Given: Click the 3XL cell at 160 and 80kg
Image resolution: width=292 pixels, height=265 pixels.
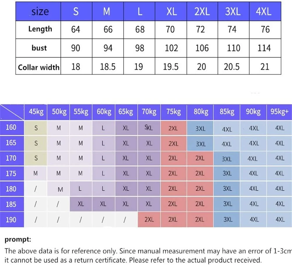Looking at the screenshot, I should coord(200,129).
